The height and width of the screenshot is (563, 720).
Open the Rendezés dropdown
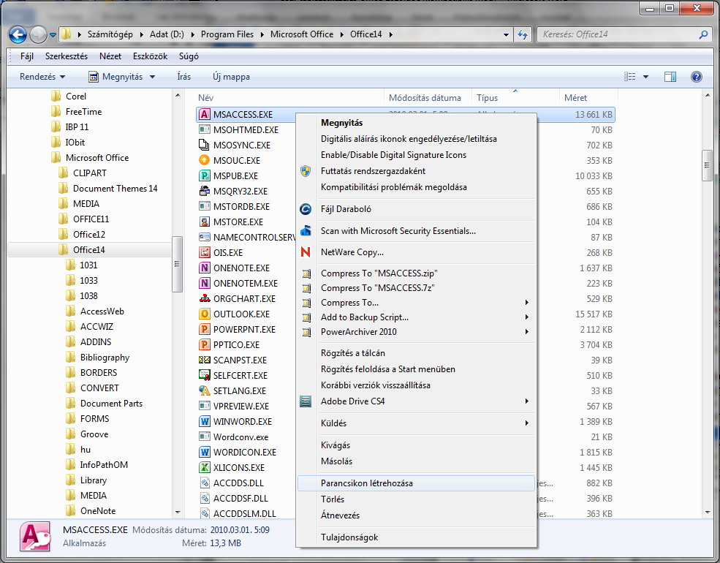42,77
